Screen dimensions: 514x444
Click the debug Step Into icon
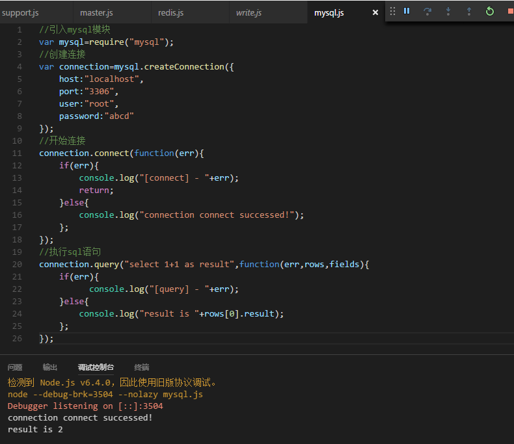(448, 12)
